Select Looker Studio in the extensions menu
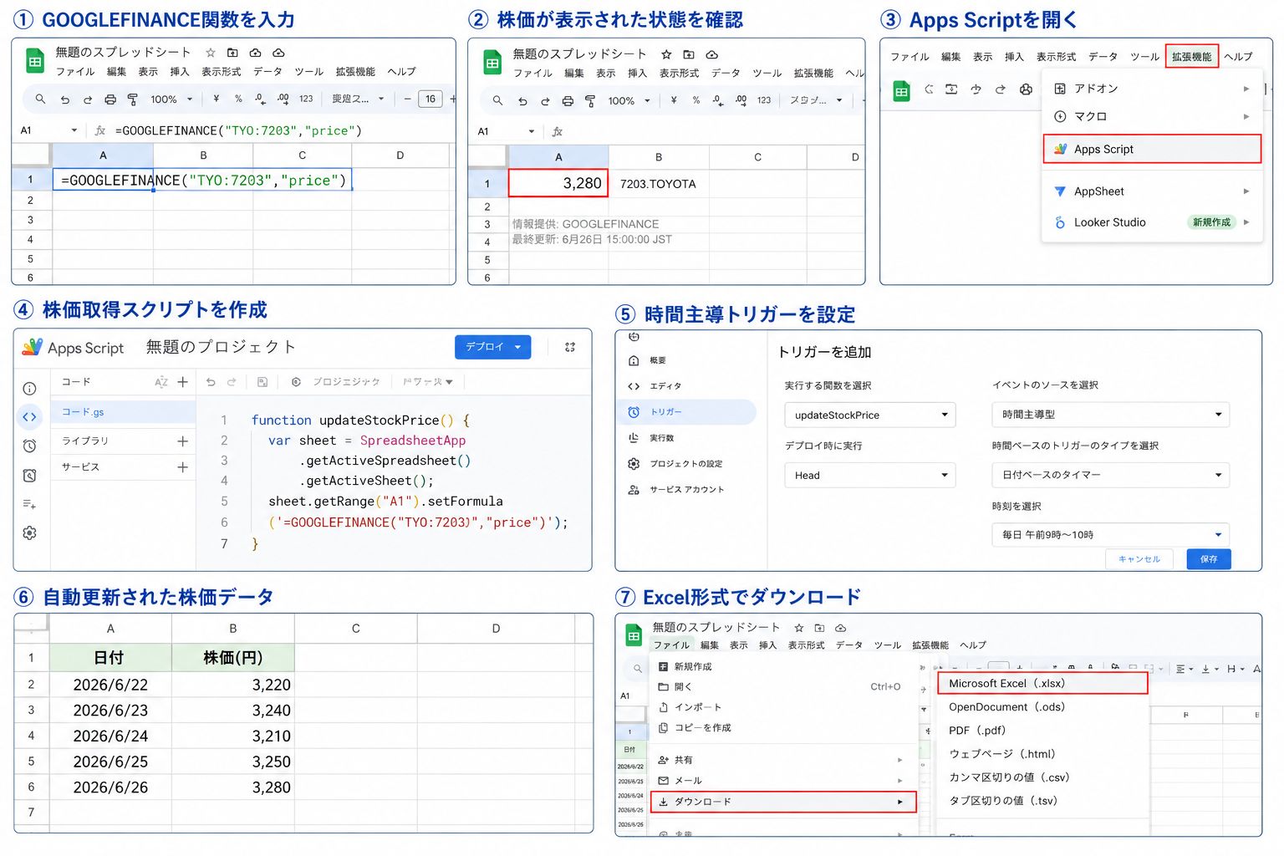1284x856 pixels. tap(1152, 222)
